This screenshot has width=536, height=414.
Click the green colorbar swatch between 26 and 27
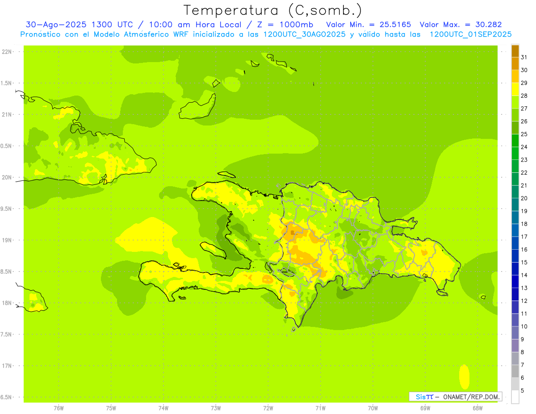[515, 115]
